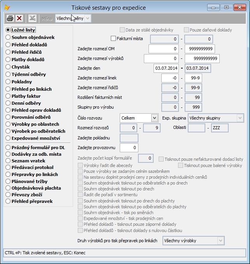Click the OM range end 9999999999 field
This screenshot has width=250, height=264.
click(x=200, y=49)
